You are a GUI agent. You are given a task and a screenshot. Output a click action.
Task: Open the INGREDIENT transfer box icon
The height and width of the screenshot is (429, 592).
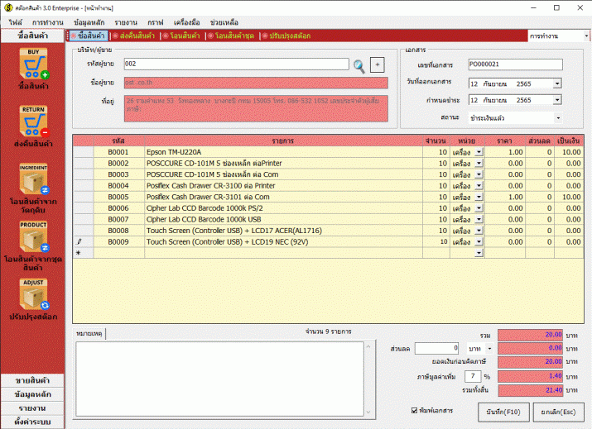34,179
